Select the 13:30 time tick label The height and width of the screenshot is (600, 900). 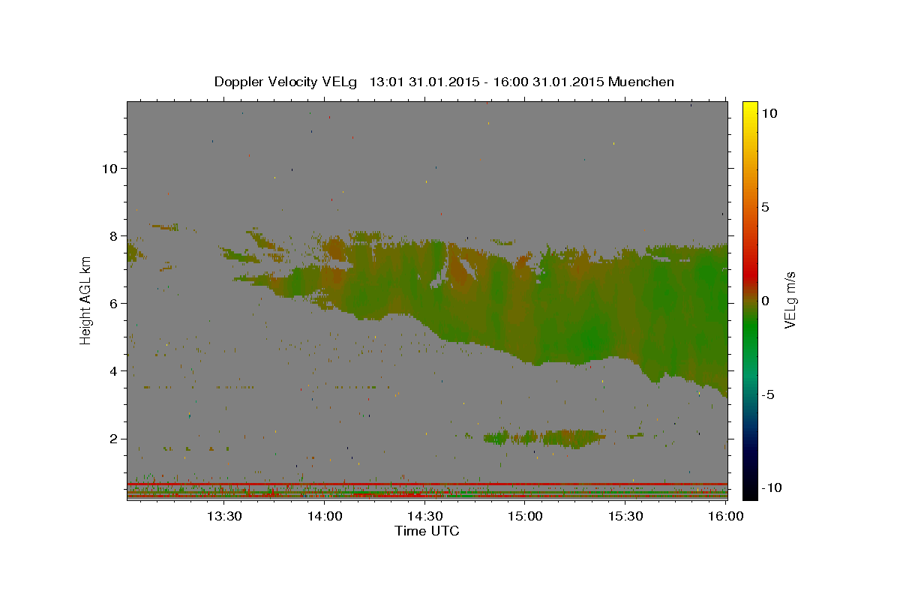(225, 516)
